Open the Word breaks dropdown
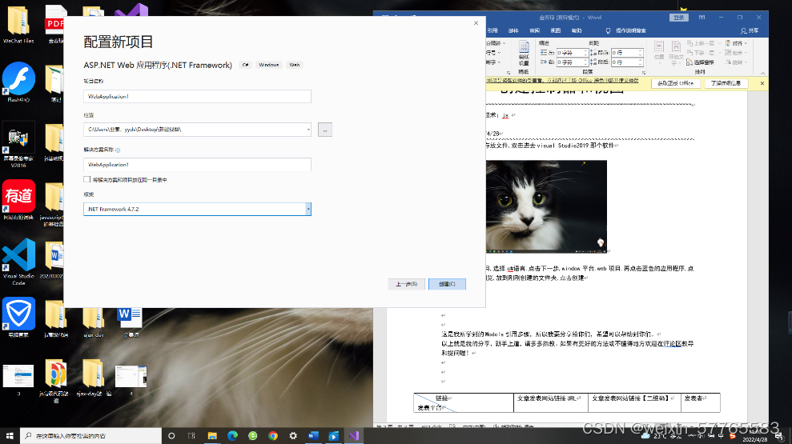The image size is (792, 444). click(x=496, y=43)
